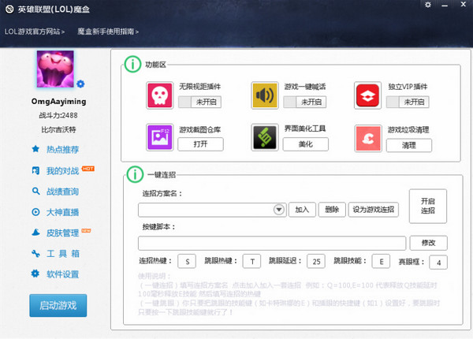The height and width of the screenshot is (339, 473).
Task: Click the 跳眼热键 field showing T
Action: pyautogui.click(x=251, y=261)
